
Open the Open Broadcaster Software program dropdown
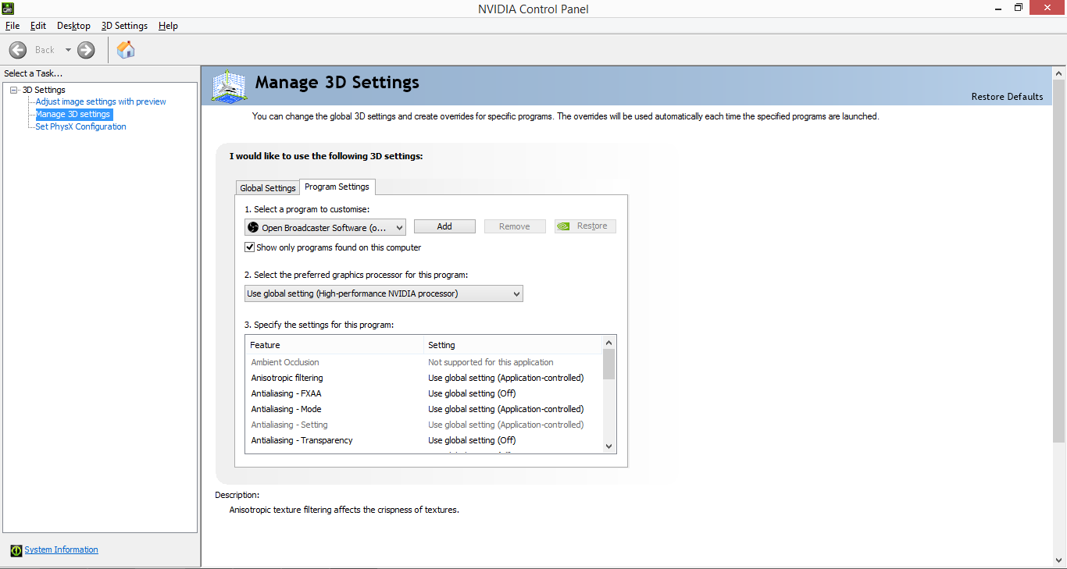tap(325, 227)
